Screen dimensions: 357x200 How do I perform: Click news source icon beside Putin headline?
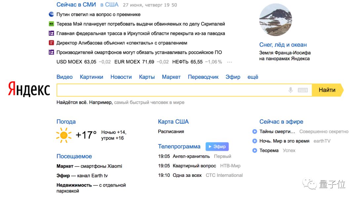(51, 15)
